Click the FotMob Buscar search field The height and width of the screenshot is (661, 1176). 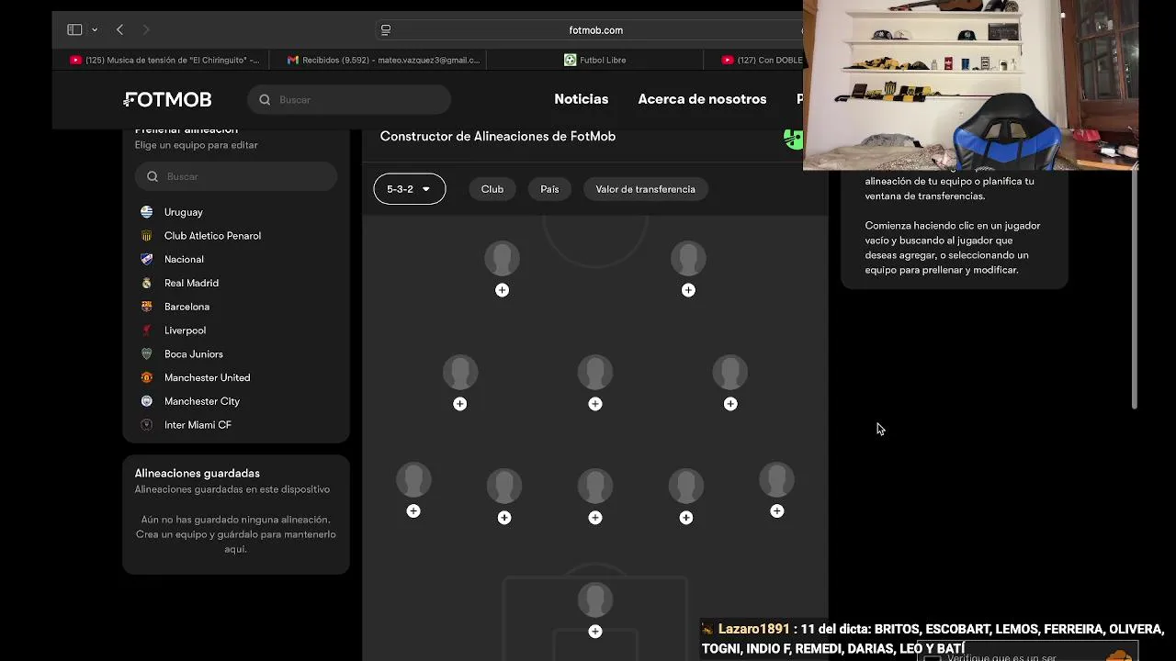pos(349,99)
